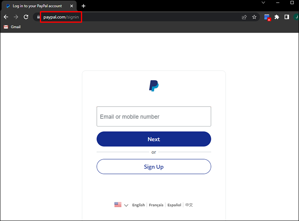Screen dimensions: 299x221
Task: Open the Extensions puzzle piece menu
Action: 277,17
